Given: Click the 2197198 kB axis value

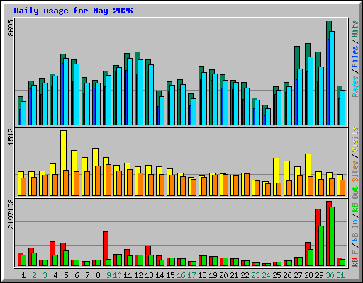Looking at the screenshot, I should click(11, 214).
